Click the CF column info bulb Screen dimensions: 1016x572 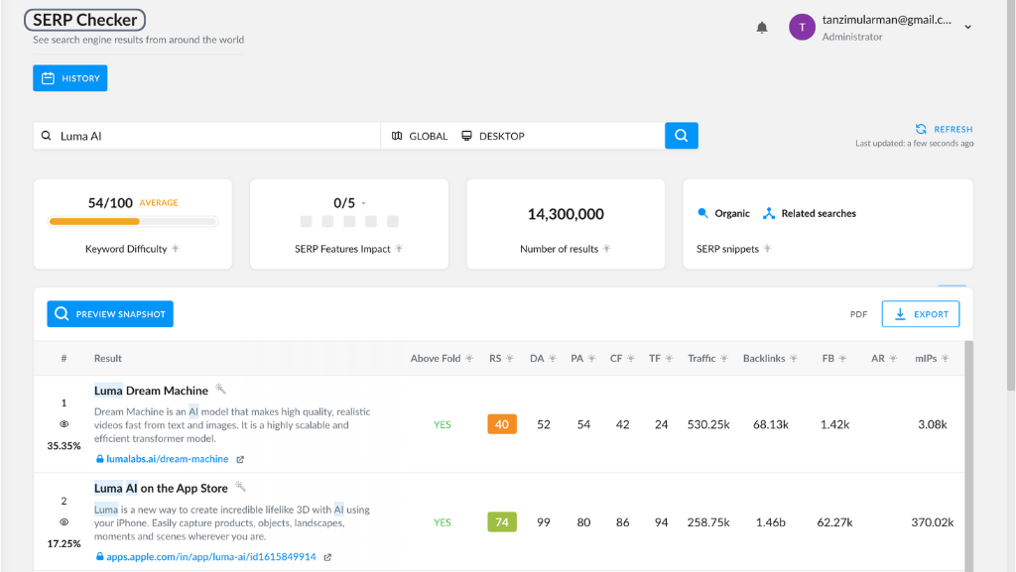630,359
